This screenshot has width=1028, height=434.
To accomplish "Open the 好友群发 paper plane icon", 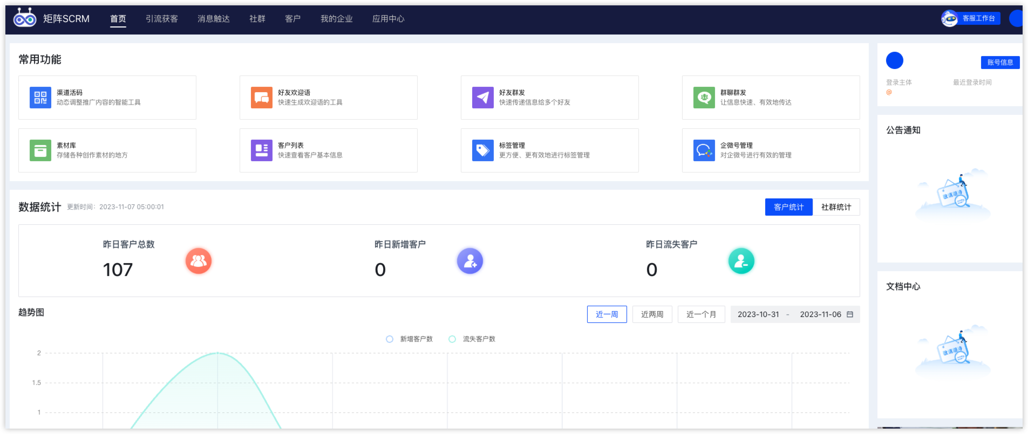I will (x=483, y=98).
